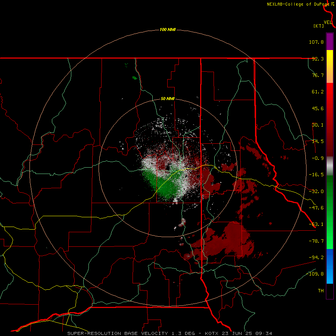The image size is (336, 336).
Task: Click the -94.2 legend value
Action: tap(316, 258)
